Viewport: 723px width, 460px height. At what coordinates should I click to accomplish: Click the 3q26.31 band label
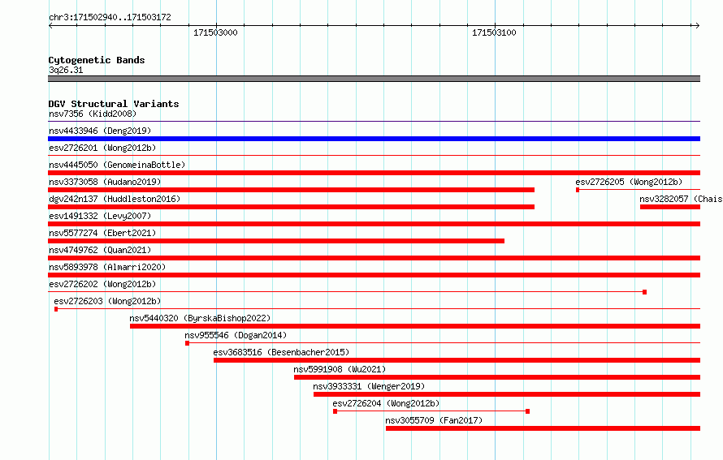pos(66,70)
